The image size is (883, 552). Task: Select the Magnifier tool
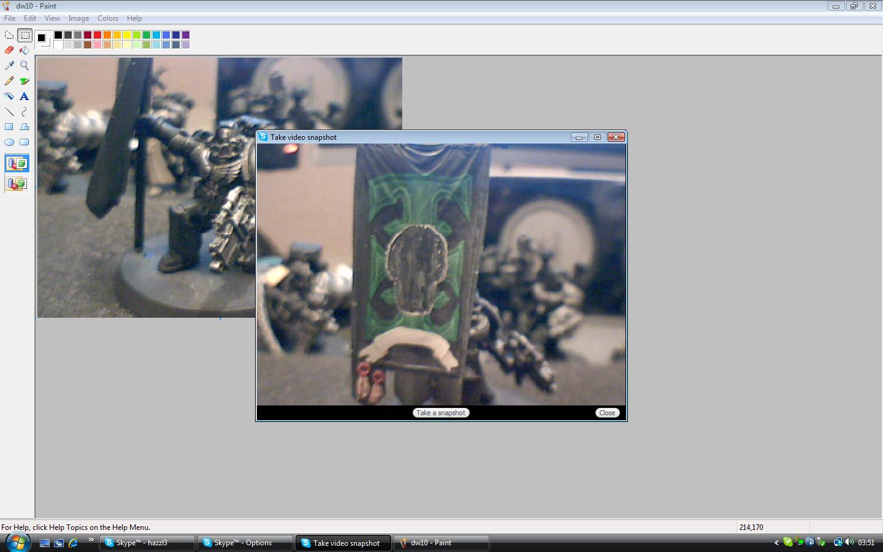tap(25, 66)
